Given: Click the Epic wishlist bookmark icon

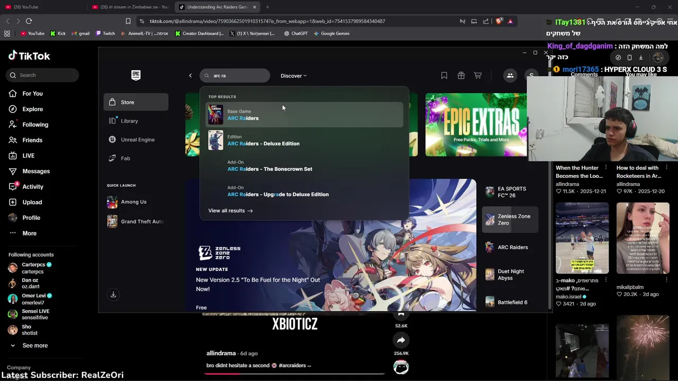Looking at the screenshot, I should point(444,76).
